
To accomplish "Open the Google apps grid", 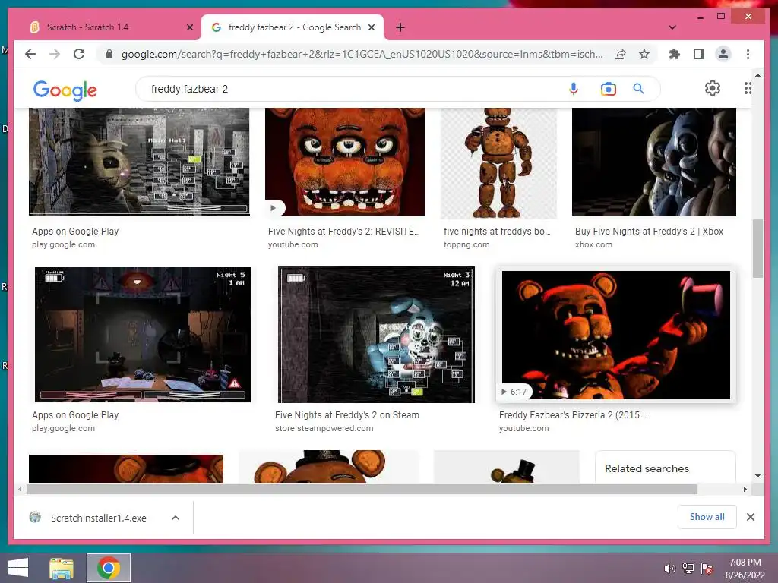I will click(x=748, y=88).
